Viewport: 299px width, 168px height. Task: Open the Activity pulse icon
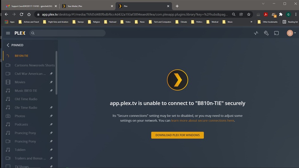pos(256,33)
